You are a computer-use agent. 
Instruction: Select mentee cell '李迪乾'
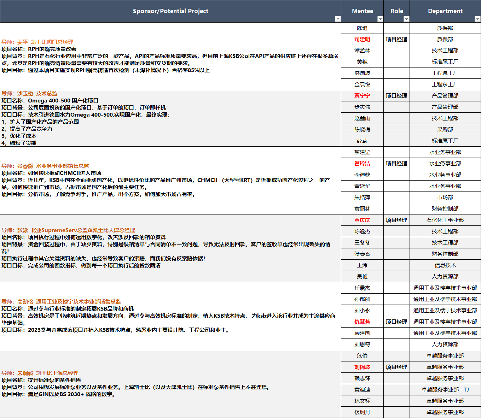362,175
